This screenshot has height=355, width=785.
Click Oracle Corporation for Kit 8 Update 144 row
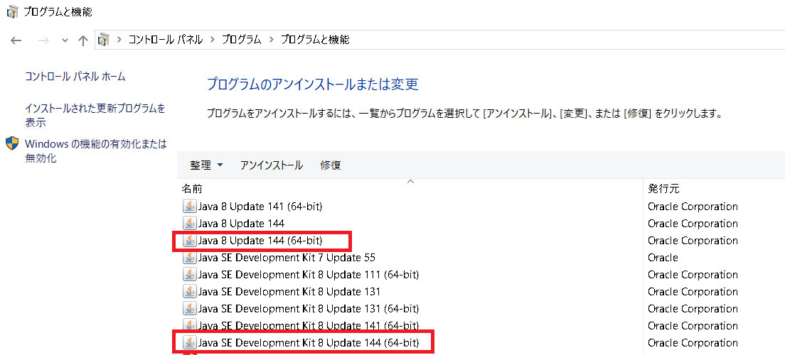click(693, 342)
